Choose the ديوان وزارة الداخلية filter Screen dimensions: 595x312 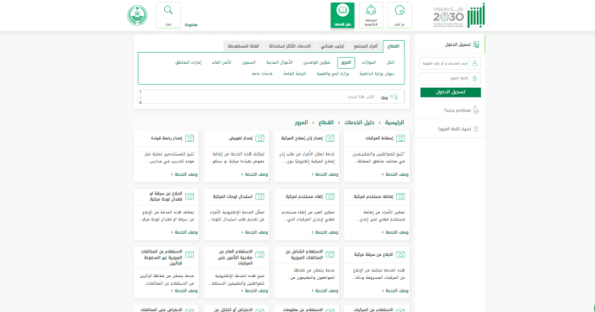click(377, 74)
